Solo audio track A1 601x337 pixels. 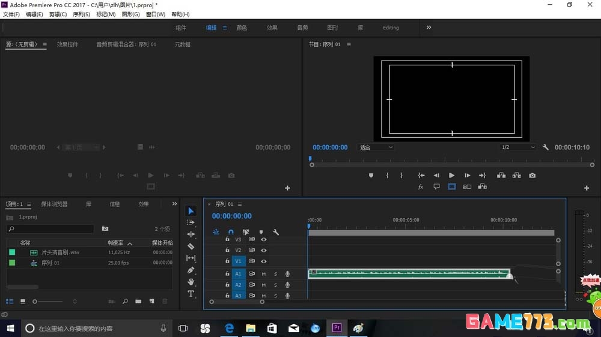(275, 274)
